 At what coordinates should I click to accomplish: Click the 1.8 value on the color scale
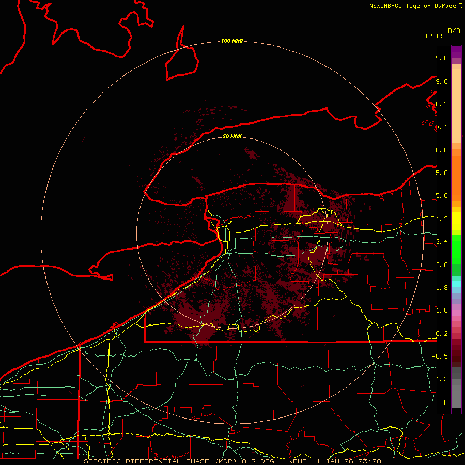coord(442,288)
